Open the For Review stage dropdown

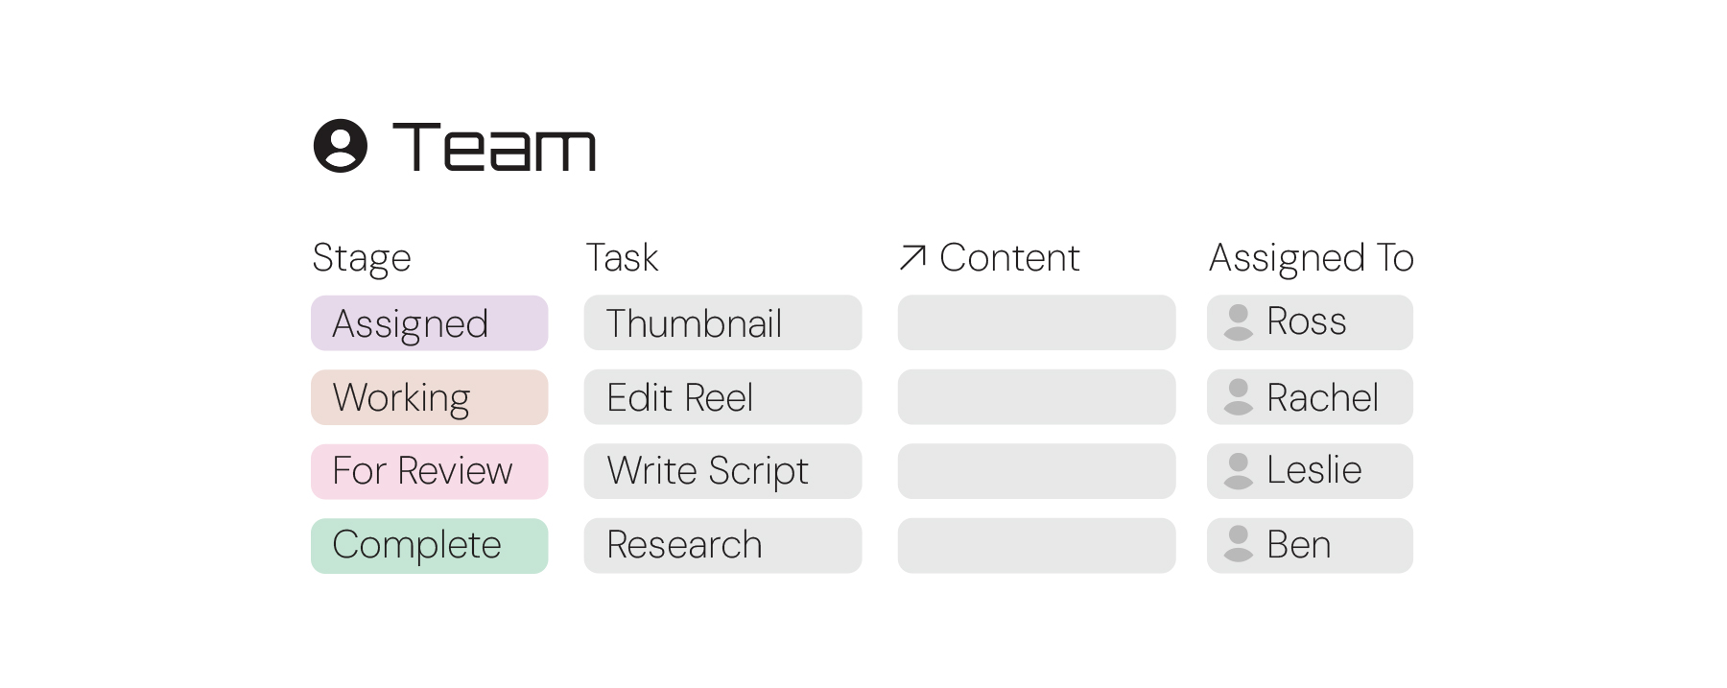(x=429, y=470)
